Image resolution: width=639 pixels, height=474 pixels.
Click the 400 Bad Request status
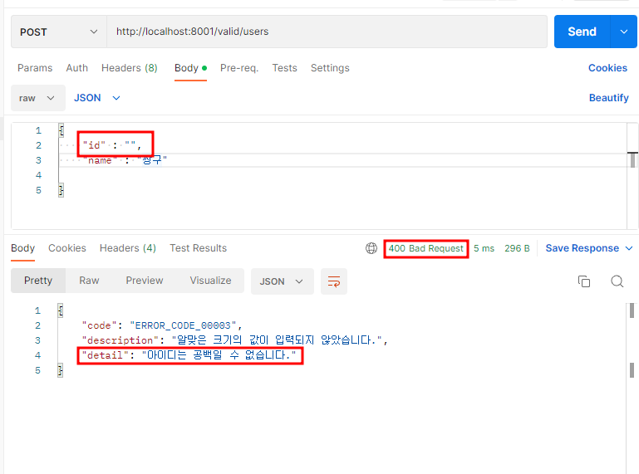click(426, 248)
